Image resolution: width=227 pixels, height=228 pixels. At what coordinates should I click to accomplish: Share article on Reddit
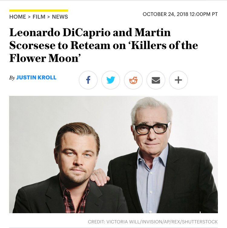click(x=133, y=80)
